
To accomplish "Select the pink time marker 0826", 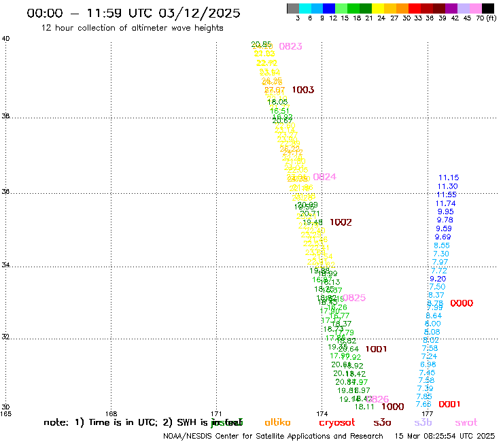I will click(377, 399).
